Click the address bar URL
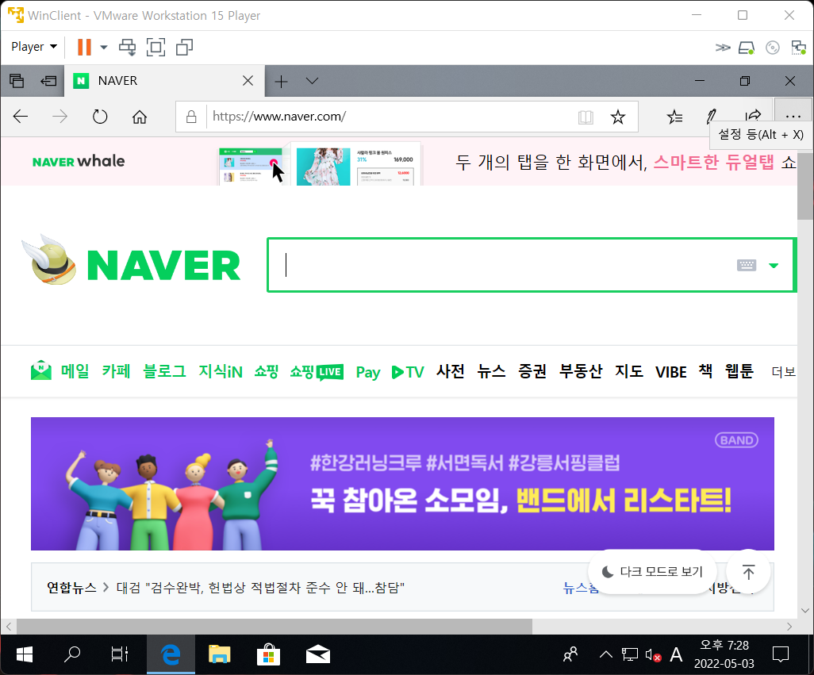The image size is (814, 675). pyautogui.click(x=279, y=117)
